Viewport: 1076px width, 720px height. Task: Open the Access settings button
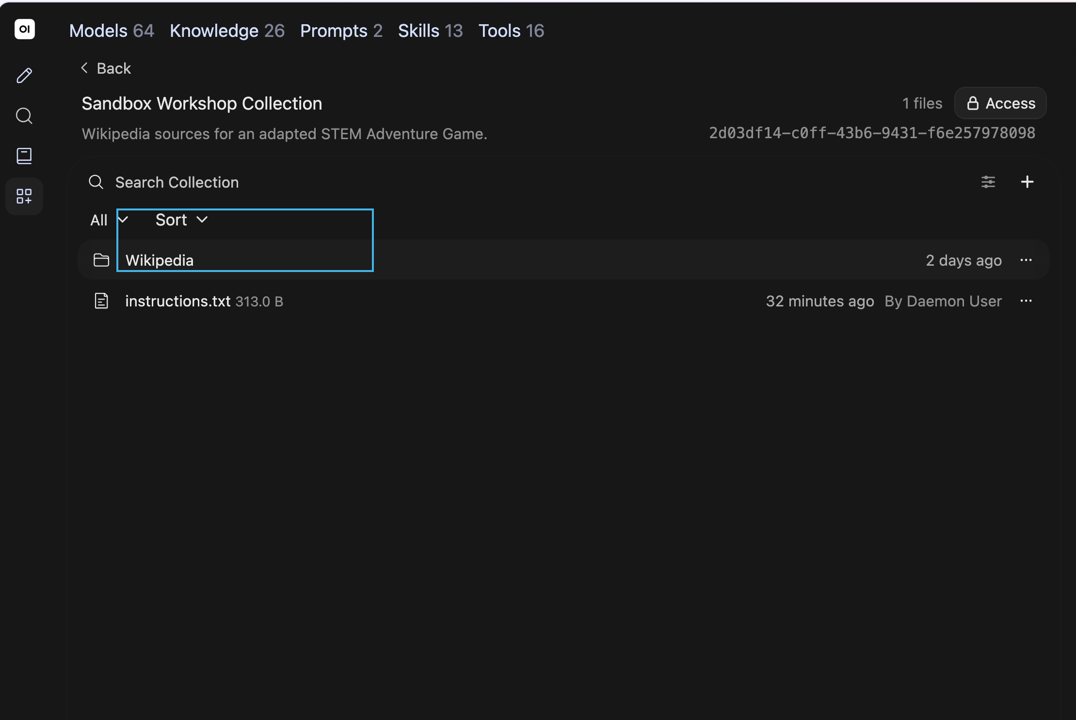coord(1000,103)
